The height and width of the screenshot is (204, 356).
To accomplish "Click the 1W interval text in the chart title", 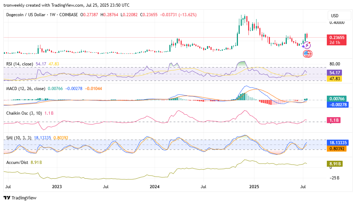I will [x=52, y=15].
